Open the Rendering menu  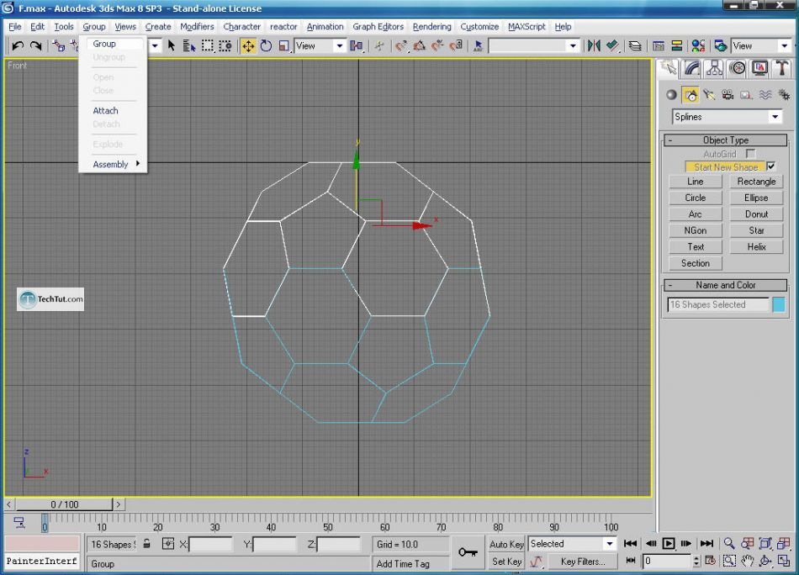431,27
